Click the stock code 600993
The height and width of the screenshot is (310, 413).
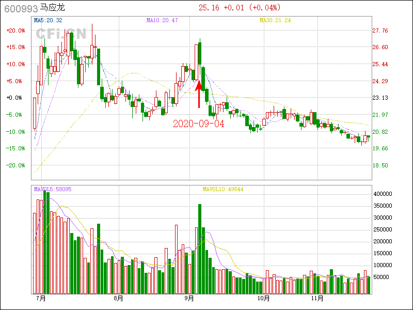point(21,8)
